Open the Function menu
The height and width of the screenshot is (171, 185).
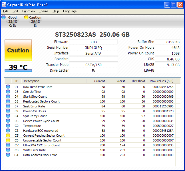(x=29, y=11)
